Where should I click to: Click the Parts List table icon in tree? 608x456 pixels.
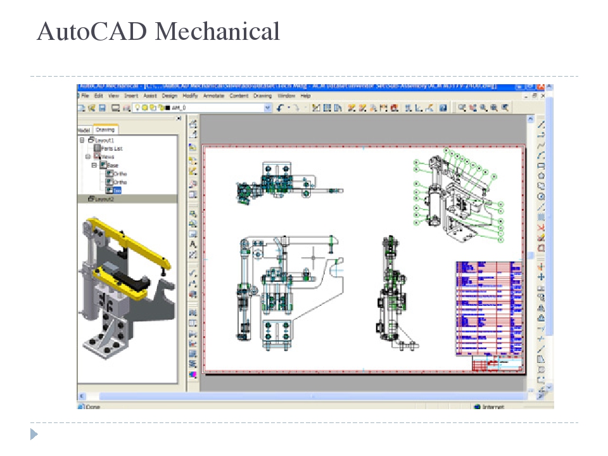pos(97,148)
